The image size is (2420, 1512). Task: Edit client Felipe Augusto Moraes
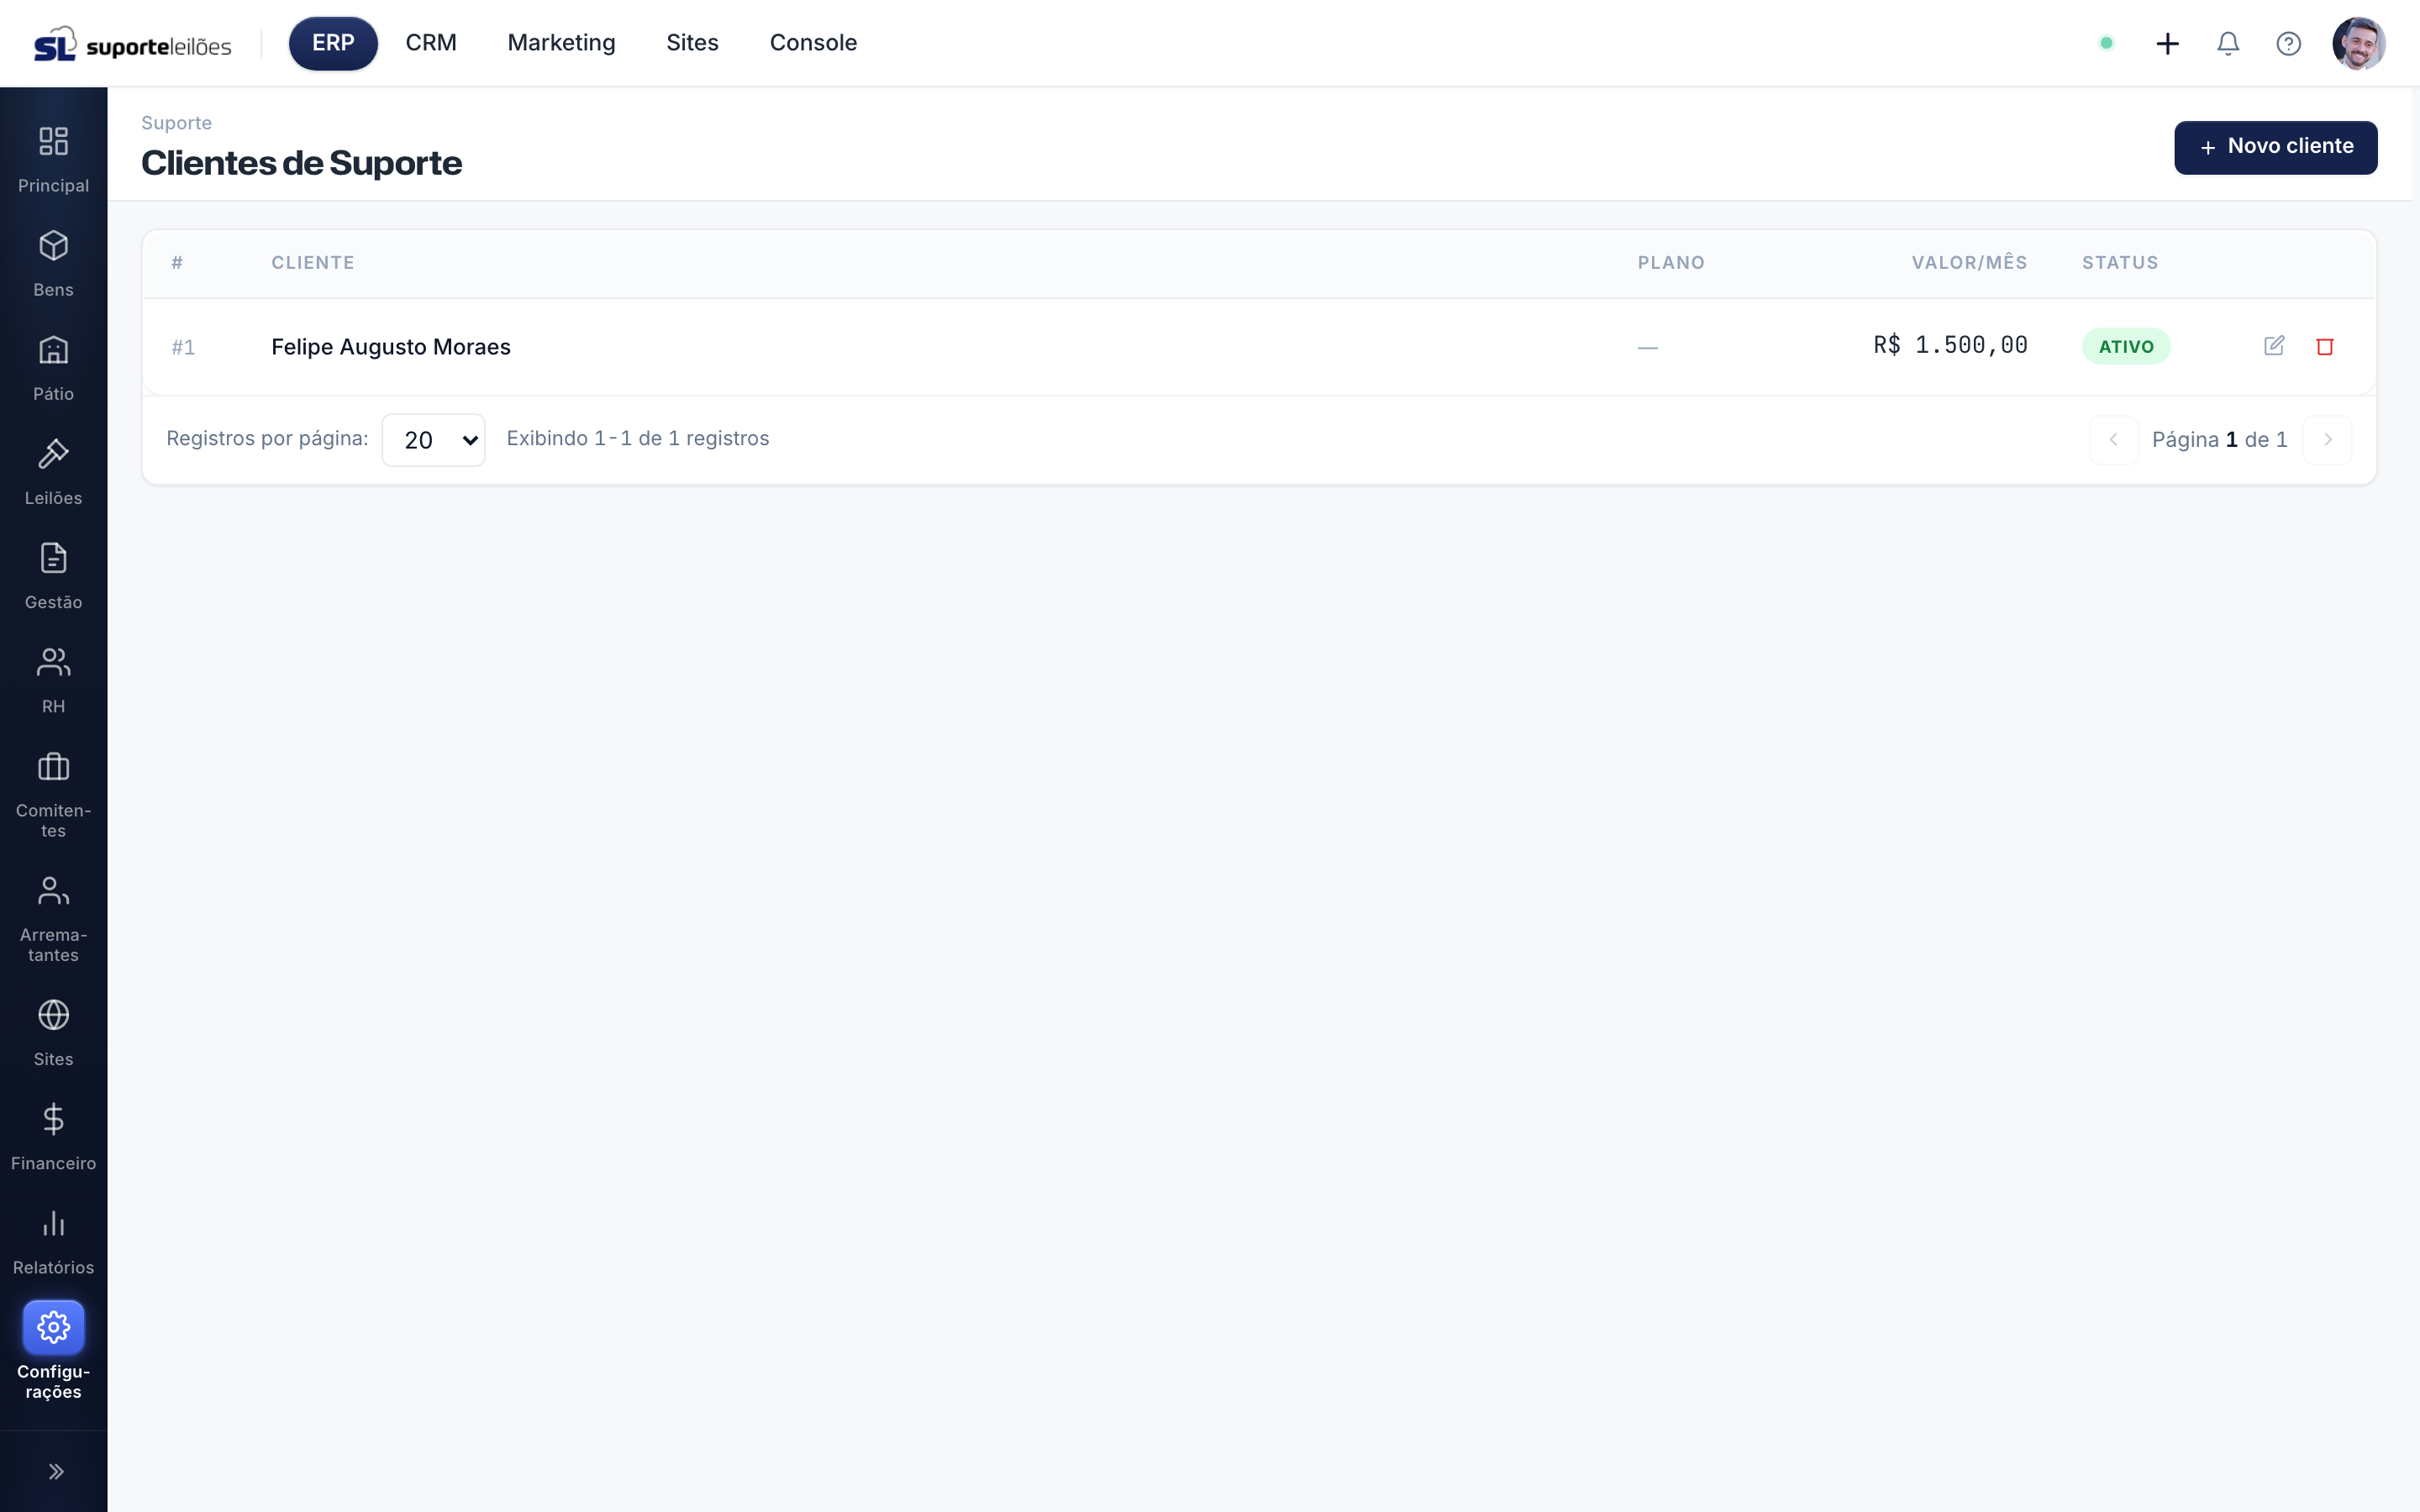(x=2273, y=346)
